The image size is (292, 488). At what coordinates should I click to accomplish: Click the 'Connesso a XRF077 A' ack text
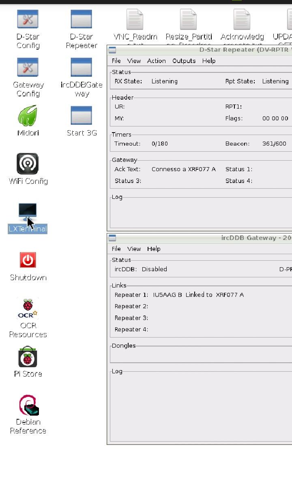pyautogui.click(x=184, y=169)
